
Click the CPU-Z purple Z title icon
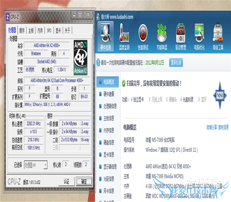pyautogui.click(x=8, y=17)
